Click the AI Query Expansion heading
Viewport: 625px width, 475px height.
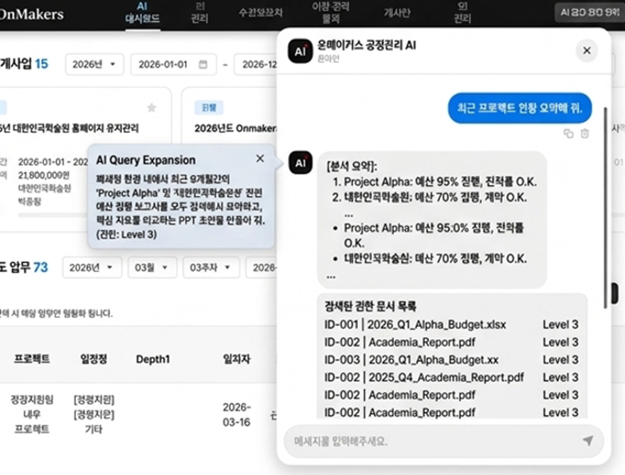[146, 160]
